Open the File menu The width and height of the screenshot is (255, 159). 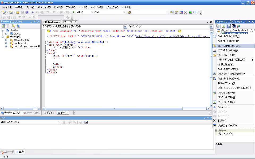(7, 7)
